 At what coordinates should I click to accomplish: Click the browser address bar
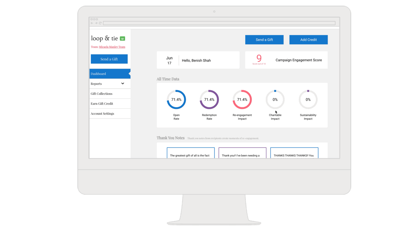pyautogui.click(x=219, y=23)
